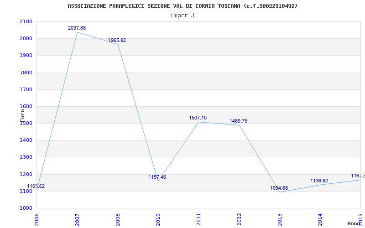The width and height of the screenshot is (365, 228).
Task: Click x-axis year 2008
Action: click(118, 220)
